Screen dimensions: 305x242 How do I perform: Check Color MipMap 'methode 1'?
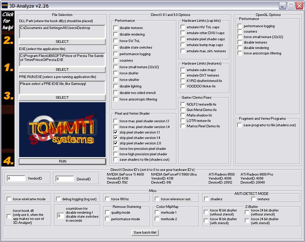(x=157, y=213)
